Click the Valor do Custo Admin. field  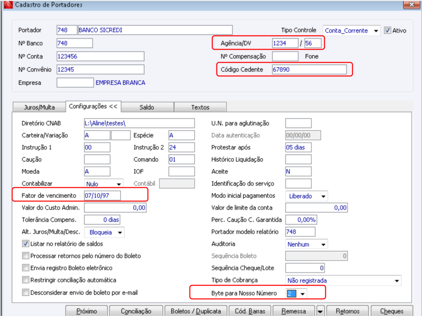[115, 208]
